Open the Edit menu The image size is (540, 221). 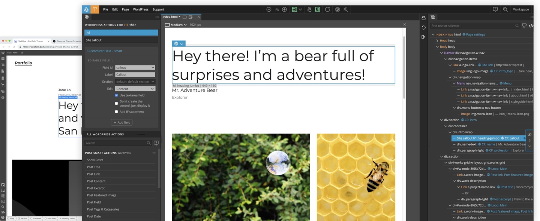coord(115,9)
